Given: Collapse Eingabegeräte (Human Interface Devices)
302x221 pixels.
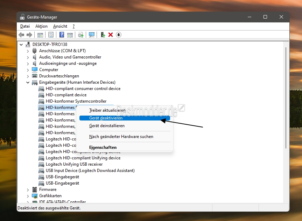Looking at the screenshot, I should tap(28, 83).
